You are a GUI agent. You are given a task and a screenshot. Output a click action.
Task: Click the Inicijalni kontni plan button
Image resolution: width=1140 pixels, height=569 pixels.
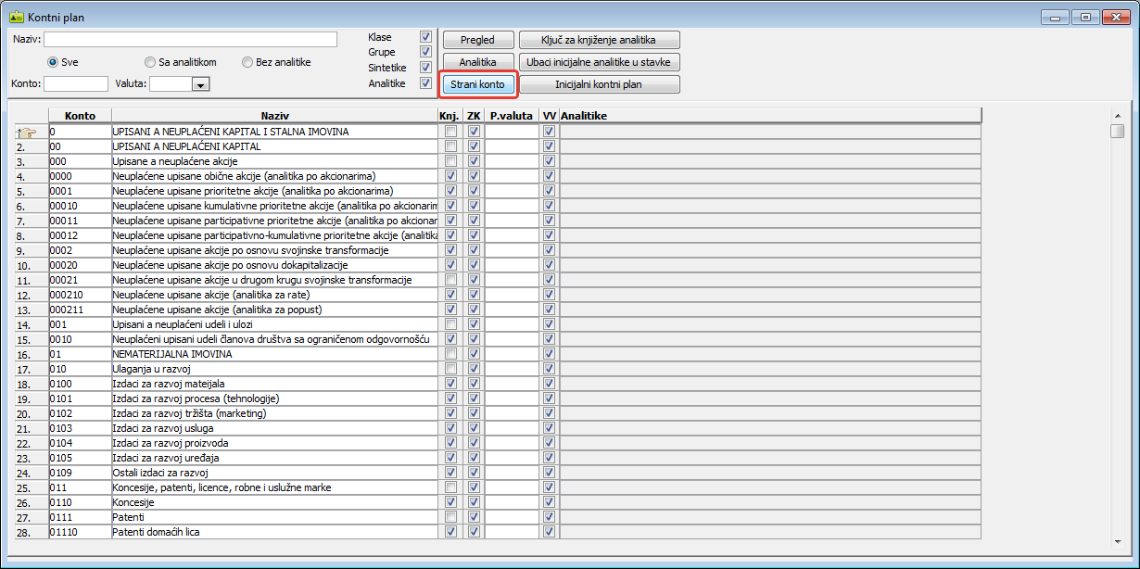(x=599, y=84)
